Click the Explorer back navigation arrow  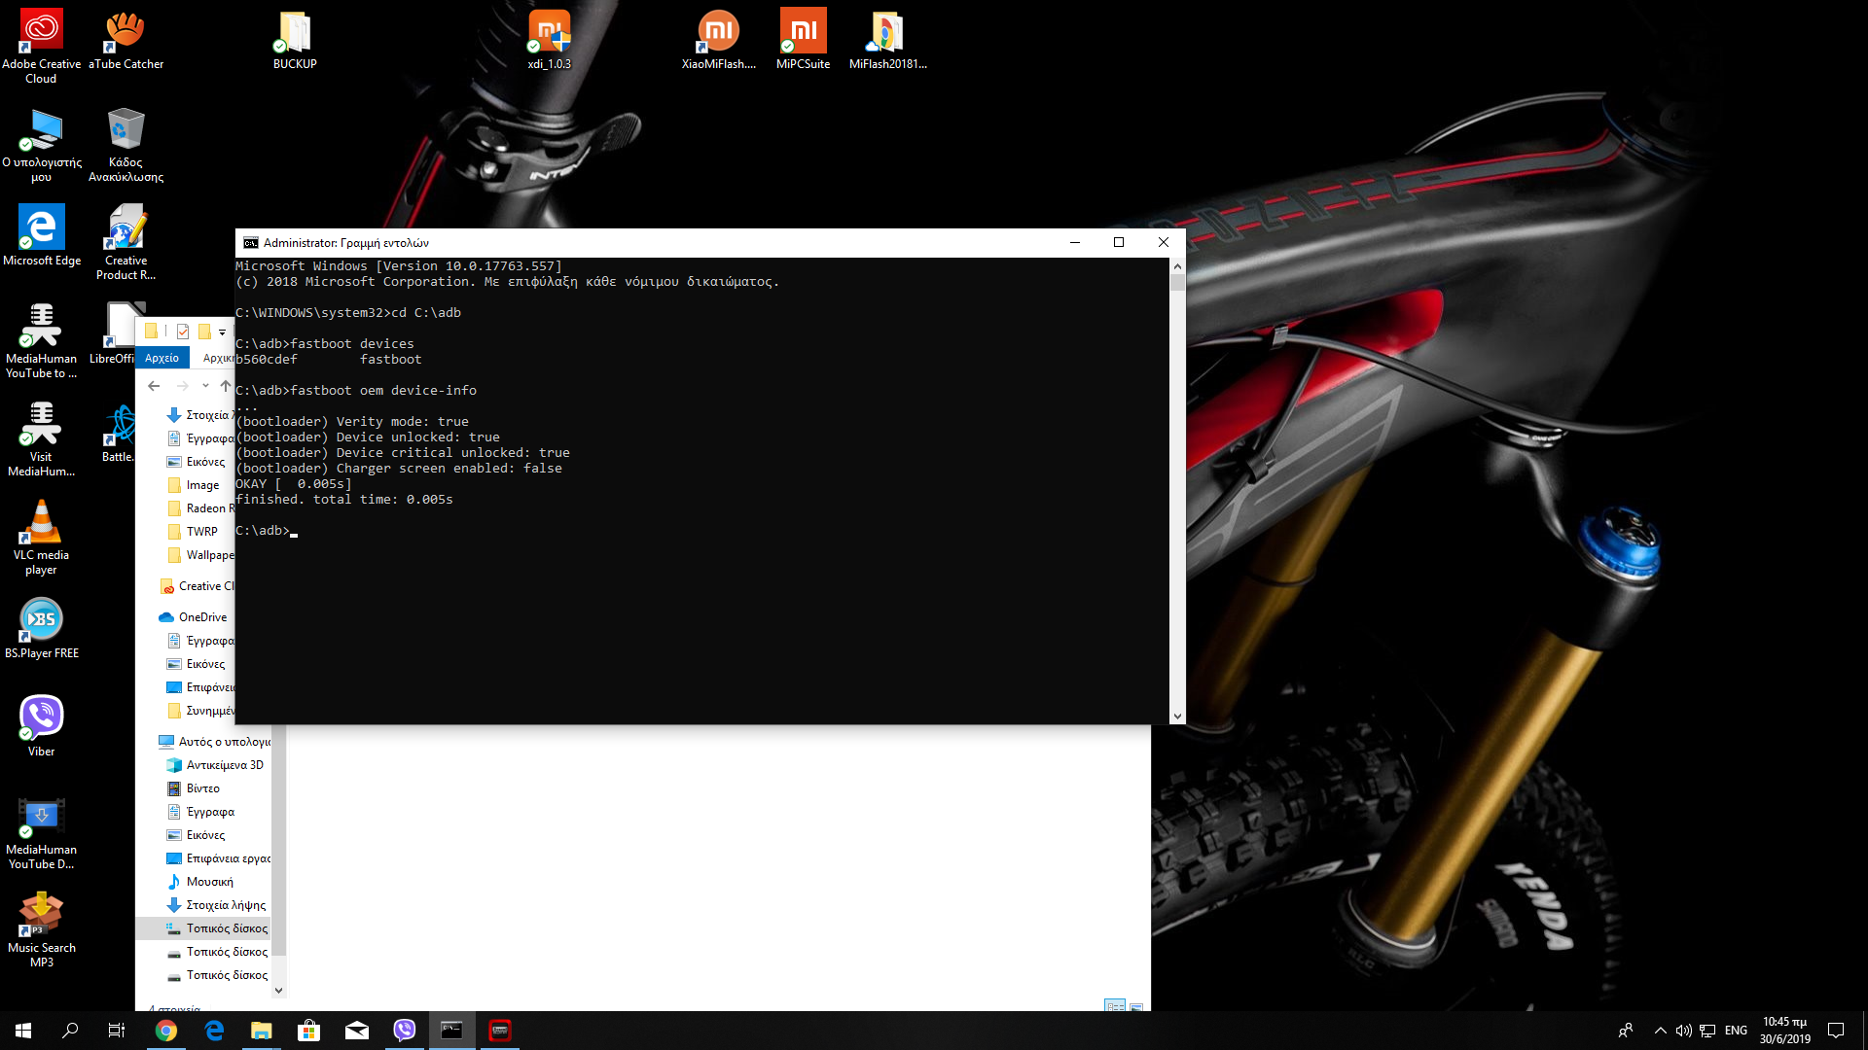154,386
